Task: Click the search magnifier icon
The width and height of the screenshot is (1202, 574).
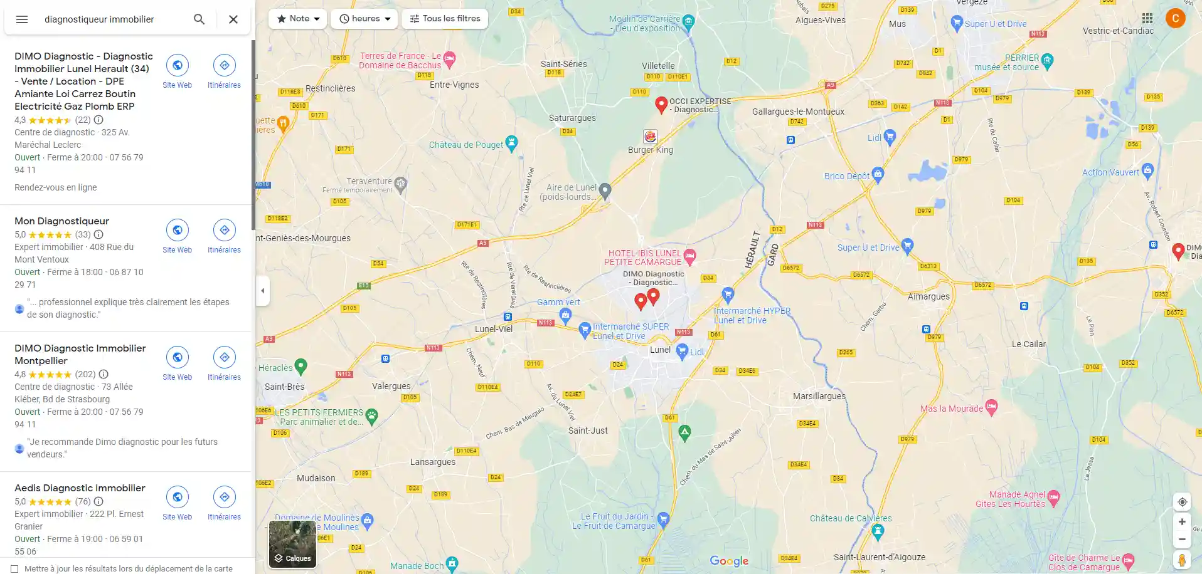Action: (x=199, y=19)
